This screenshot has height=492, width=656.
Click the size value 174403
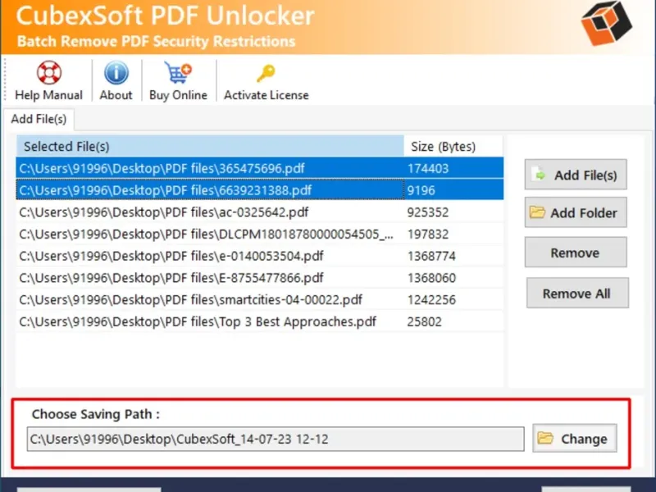427,168
